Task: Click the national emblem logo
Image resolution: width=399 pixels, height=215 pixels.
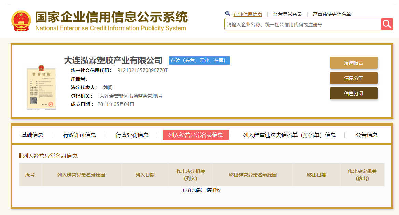Action: tap(21, 21)
